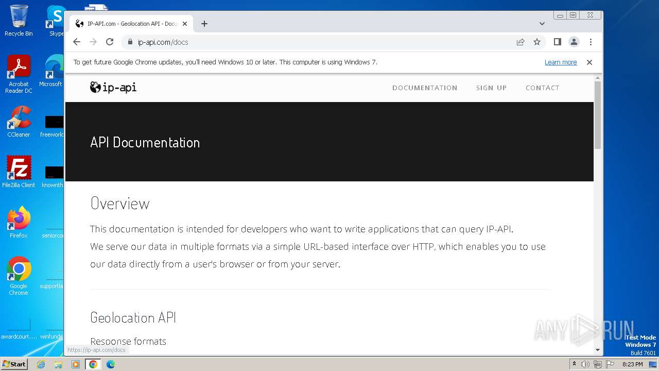Select the IP-API.com browser tab
Screen dimensions: 659x371
tap(131, 24)
